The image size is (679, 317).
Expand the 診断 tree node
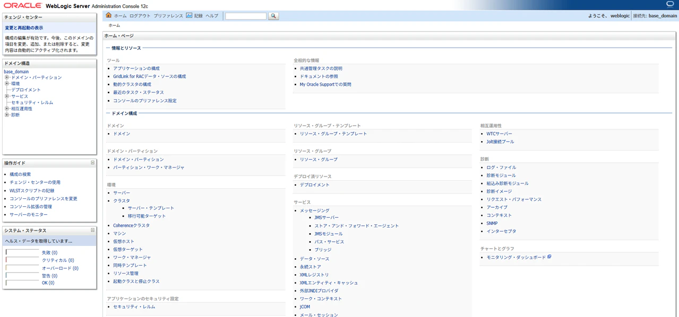(x=7, y=115)
